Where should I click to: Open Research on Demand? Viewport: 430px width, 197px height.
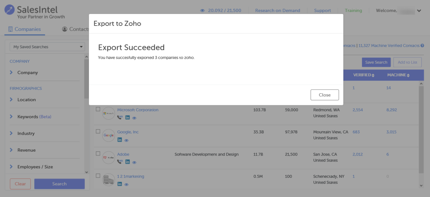(277, 10)
